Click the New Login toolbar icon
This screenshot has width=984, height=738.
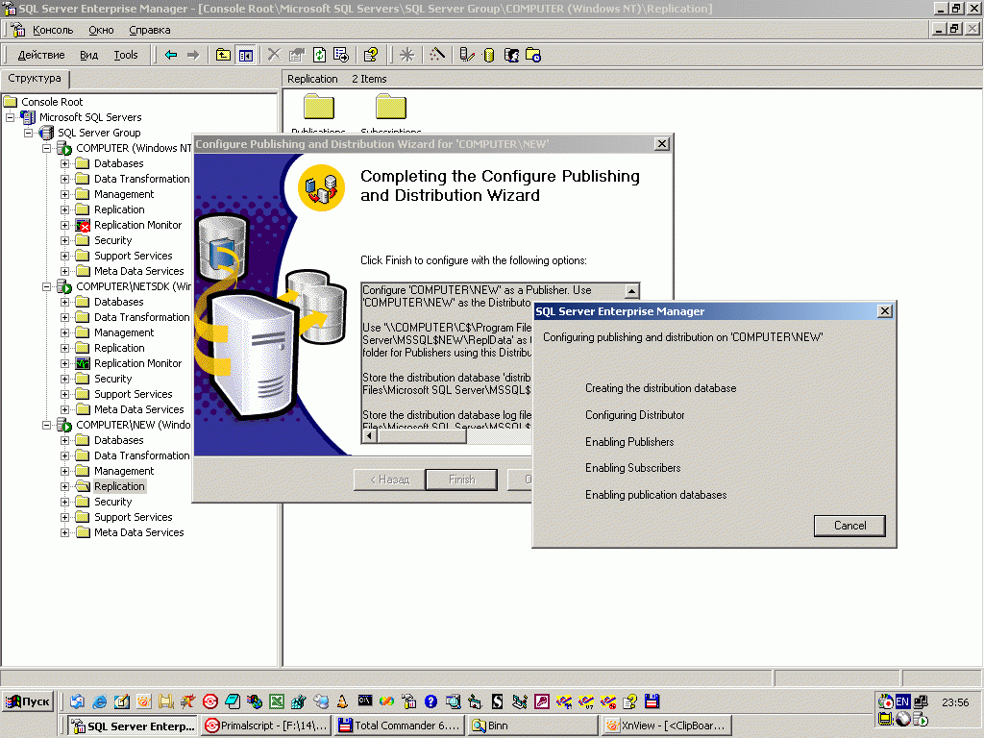coord(511,55)
